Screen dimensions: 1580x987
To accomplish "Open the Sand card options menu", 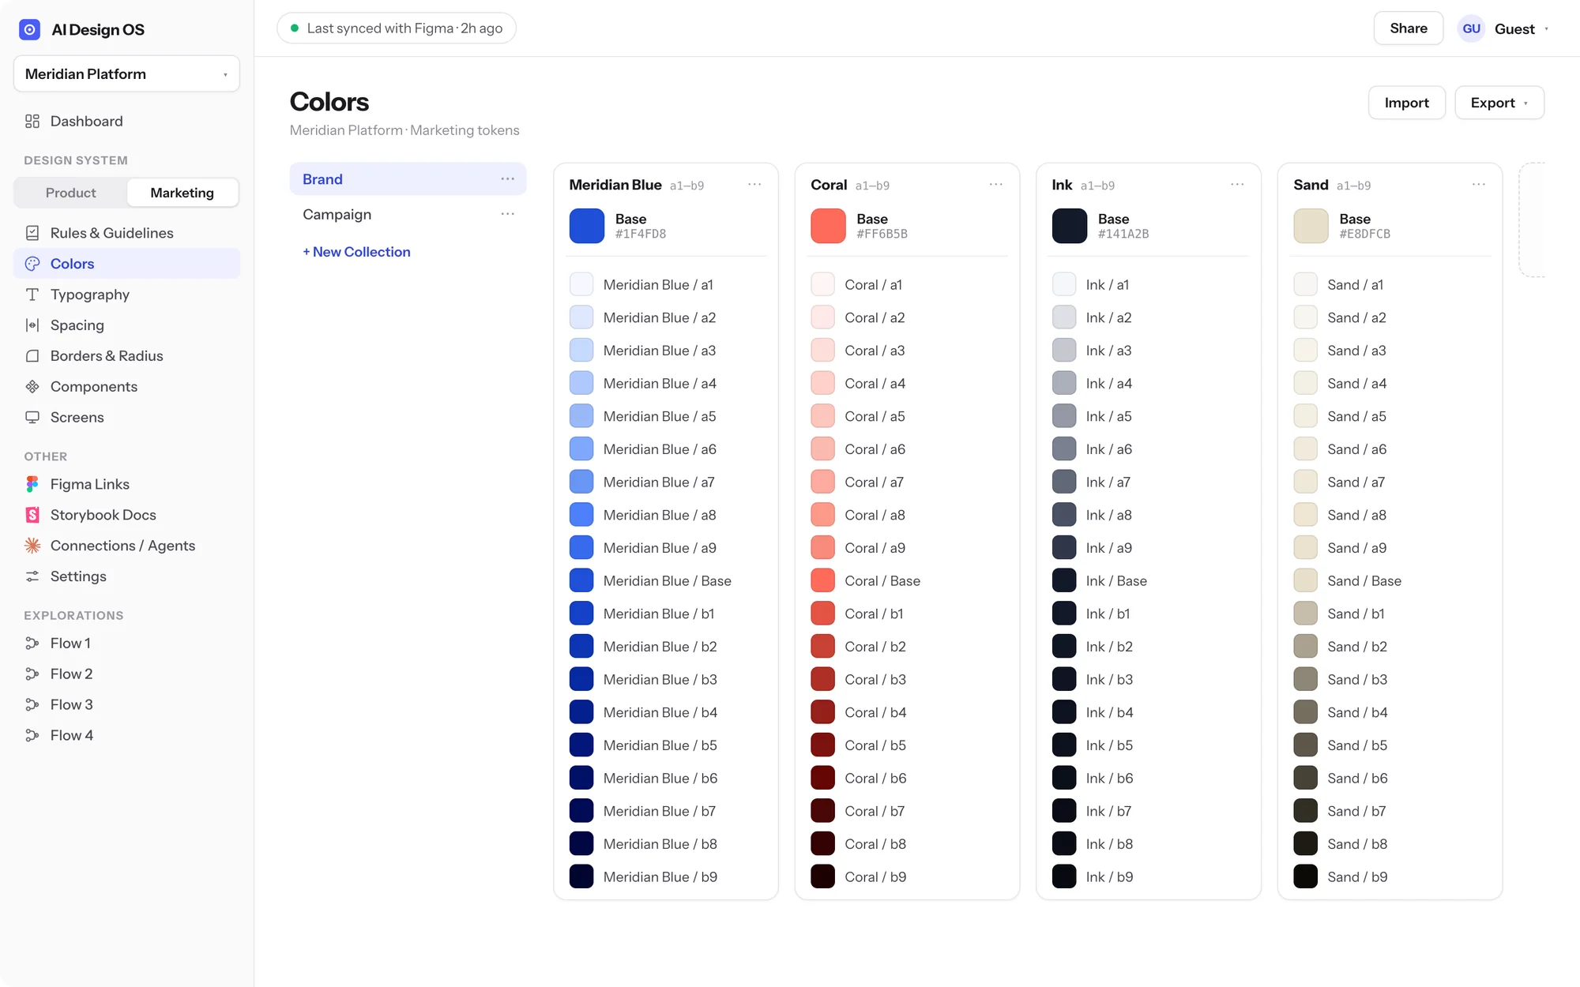I will point(1478,185).
